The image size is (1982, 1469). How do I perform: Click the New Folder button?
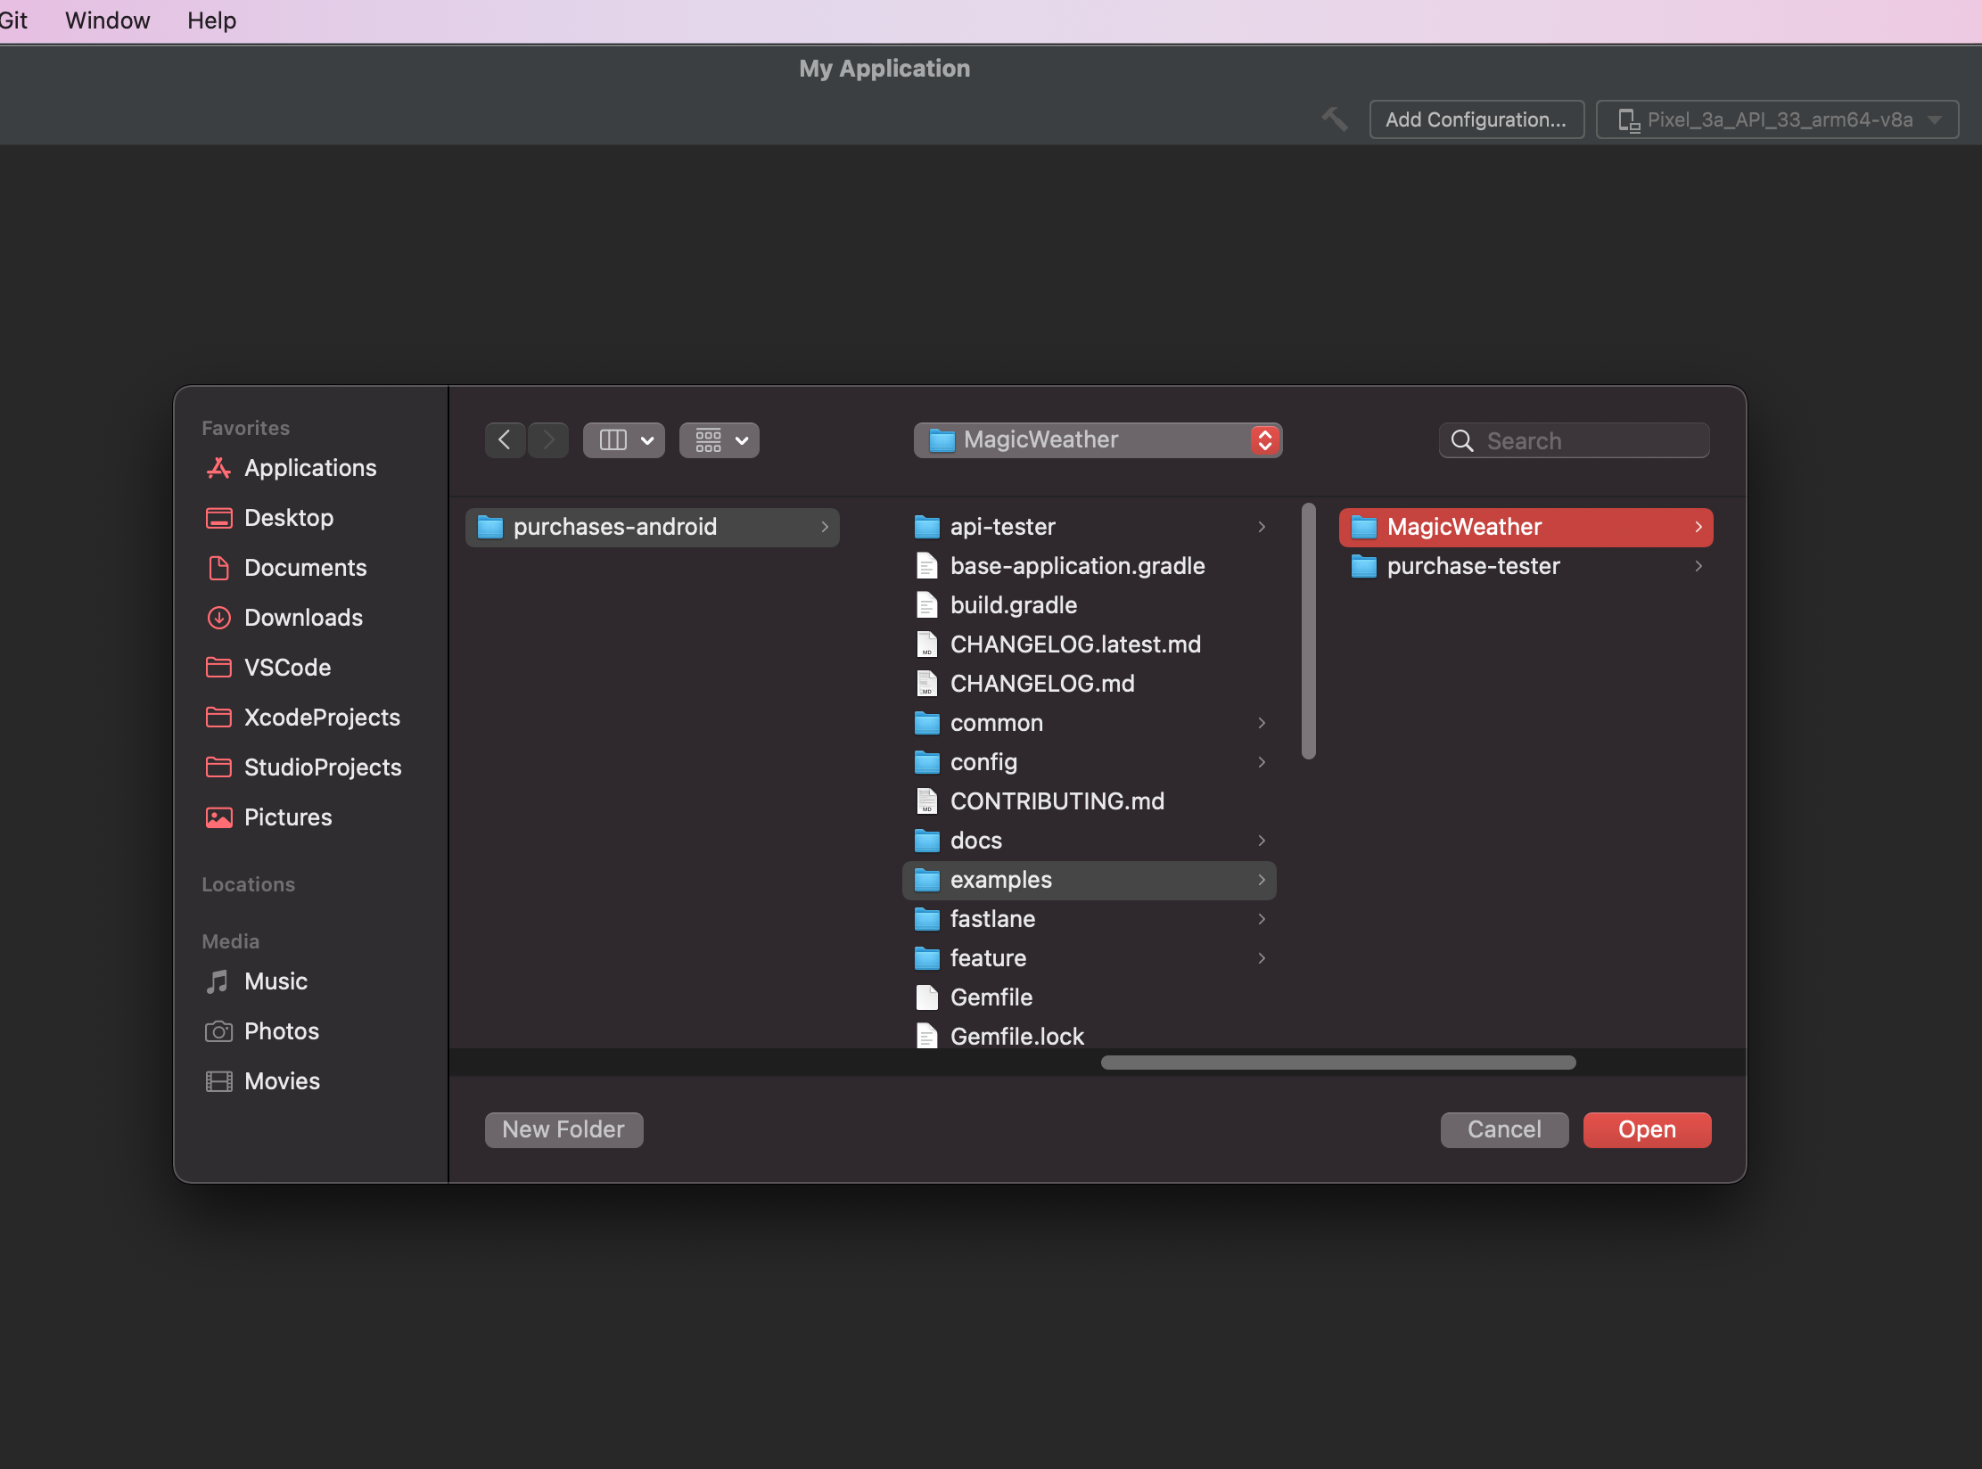coord(563,1129)
